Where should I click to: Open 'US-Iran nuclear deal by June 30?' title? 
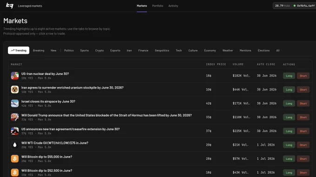click(45, 74)
